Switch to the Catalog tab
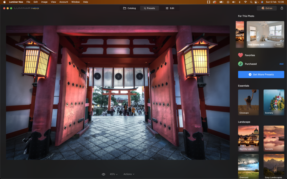 click(x=129, y=8)
